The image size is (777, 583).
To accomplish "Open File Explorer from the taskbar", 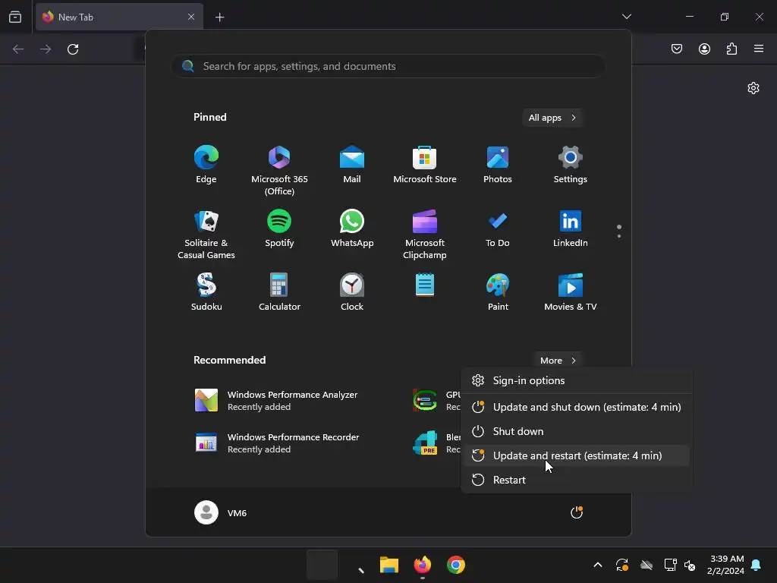I will click(389, 565).
